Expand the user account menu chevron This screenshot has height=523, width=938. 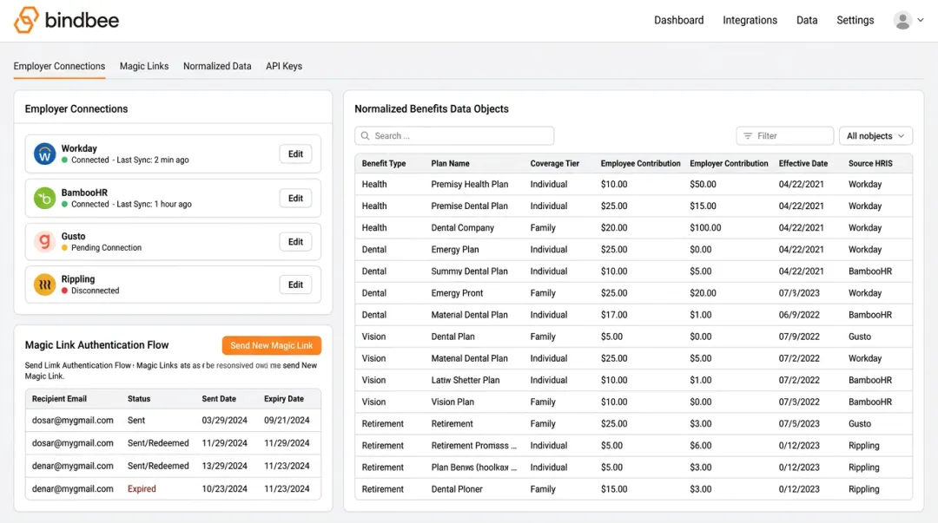921,20
